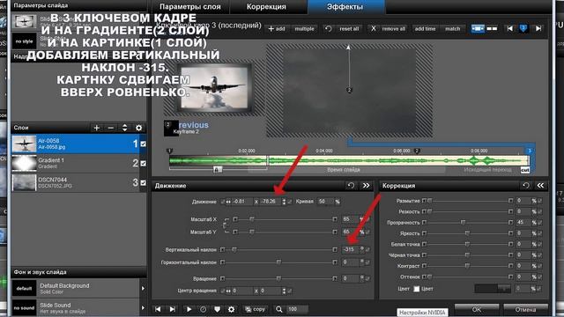
Task: Toggle keyframe checkbox at right of Прозрачность
Action: [540, 223]
